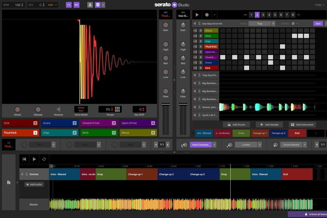Trigger the Closed Hi-hat pad 3
This screenshot has height=218, width=327.
click(99, 123)
